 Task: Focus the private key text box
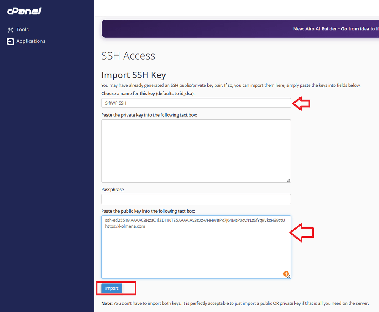[x=196, y=151]
